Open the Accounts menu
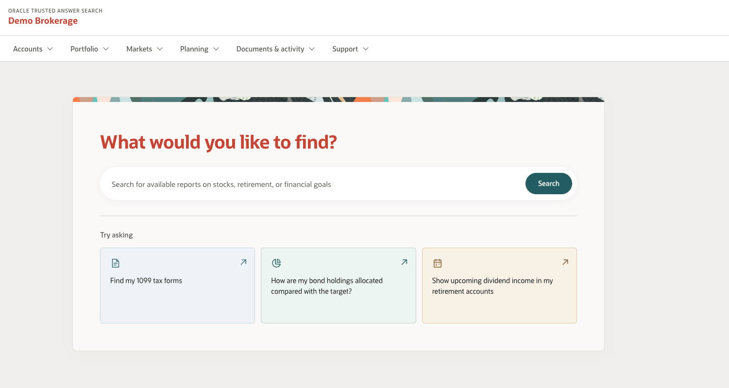Image resolution: width=729 pixels, height=388 pixels. pos(33,49)
